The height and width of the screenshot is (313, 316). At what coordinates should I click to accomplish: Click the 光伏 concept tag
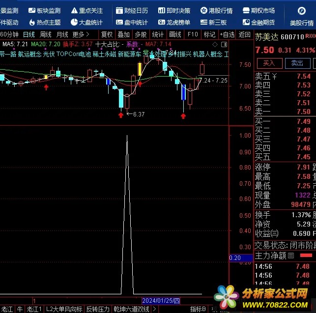(x=49, y=54)
